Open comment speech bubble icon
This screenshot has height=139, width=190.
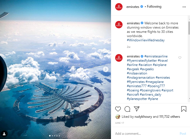[x=127, y=109]
